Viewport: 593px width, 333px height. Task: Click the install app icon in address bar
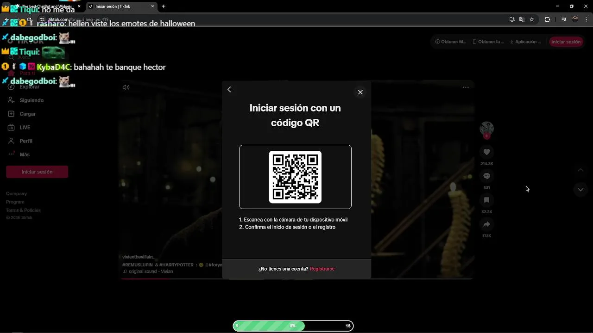[x=512, y=19]
